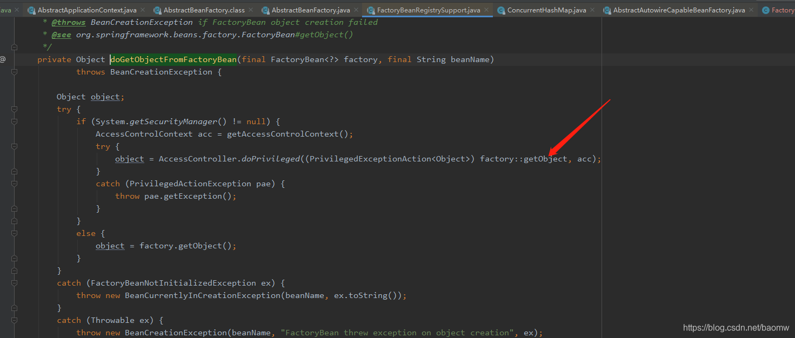The height and width of the screenshot is (338, 795).
Task: Click the file icon on AbstractBeanFactory.class tab
Action: click(157, 10)
